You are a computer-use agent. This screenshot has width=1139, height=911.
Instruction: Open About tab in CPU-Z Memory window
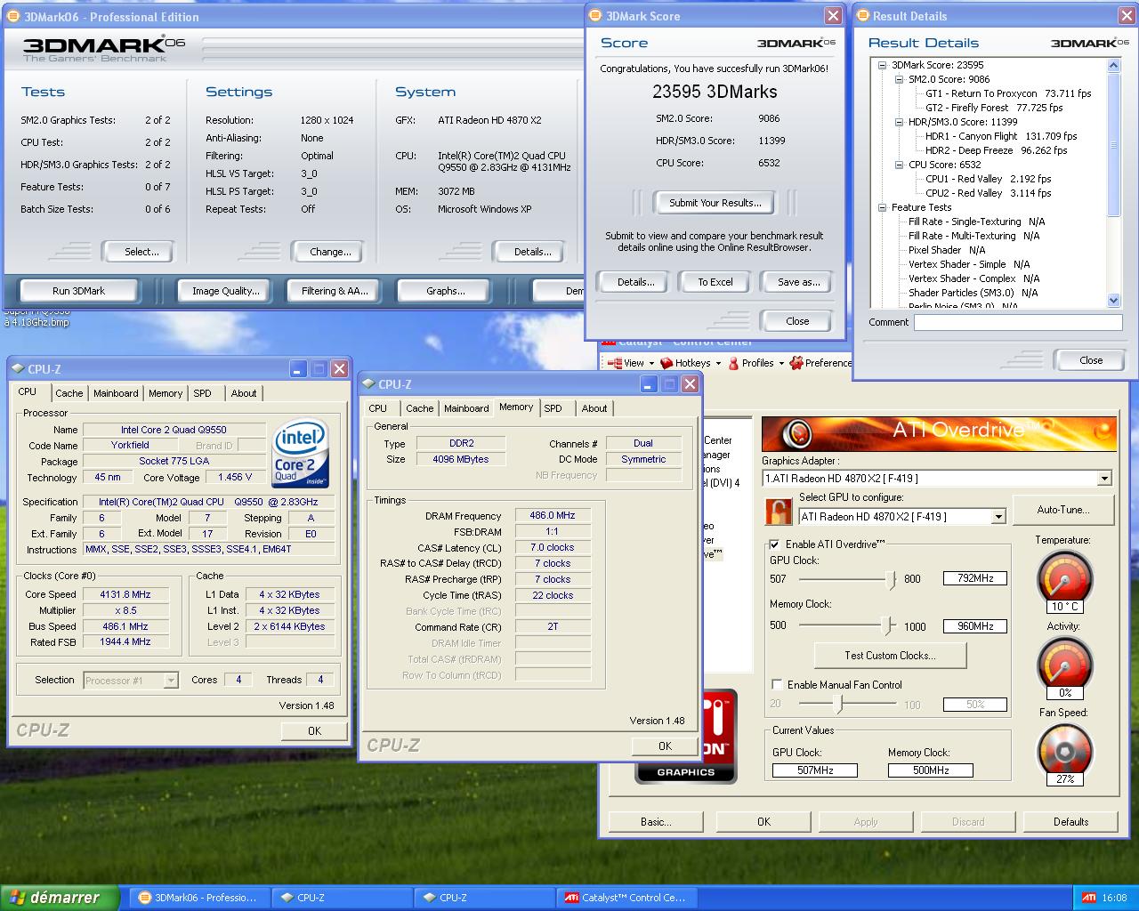pos(594,408)
